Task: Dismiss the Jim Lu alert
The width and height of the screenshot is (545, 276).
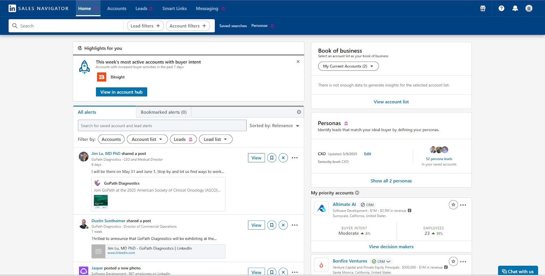Action: (283, 158)
